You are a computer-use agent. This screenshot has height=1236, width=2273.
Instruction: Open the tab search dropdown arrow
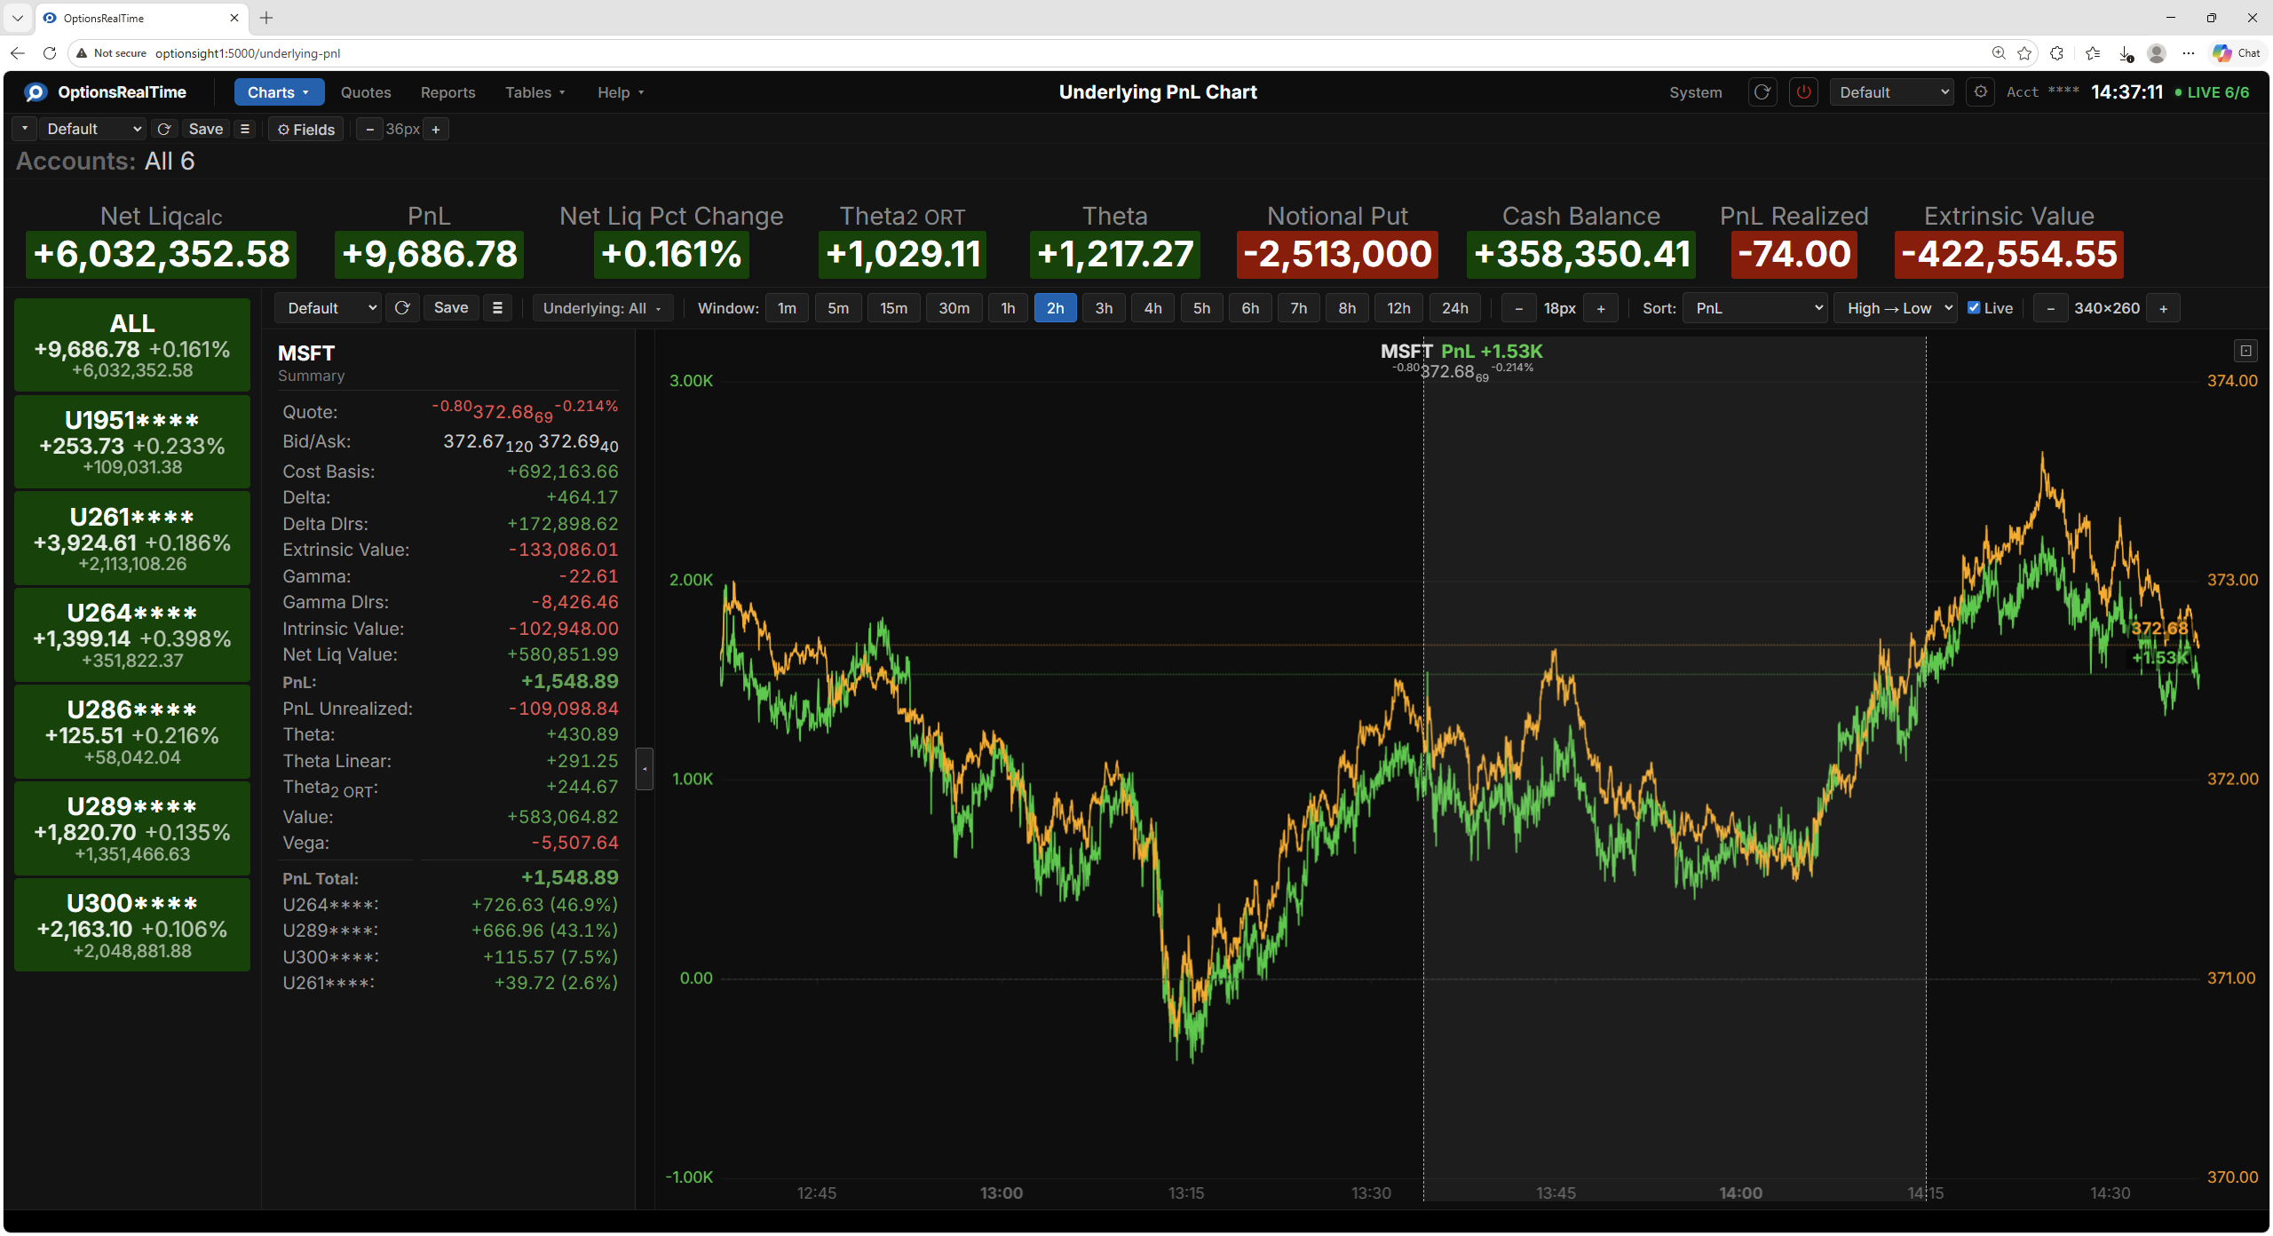(x=18, y=18)
